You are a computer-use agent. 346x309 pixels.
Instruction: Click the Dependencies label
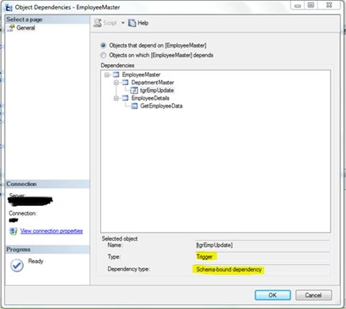coord(117,66)
